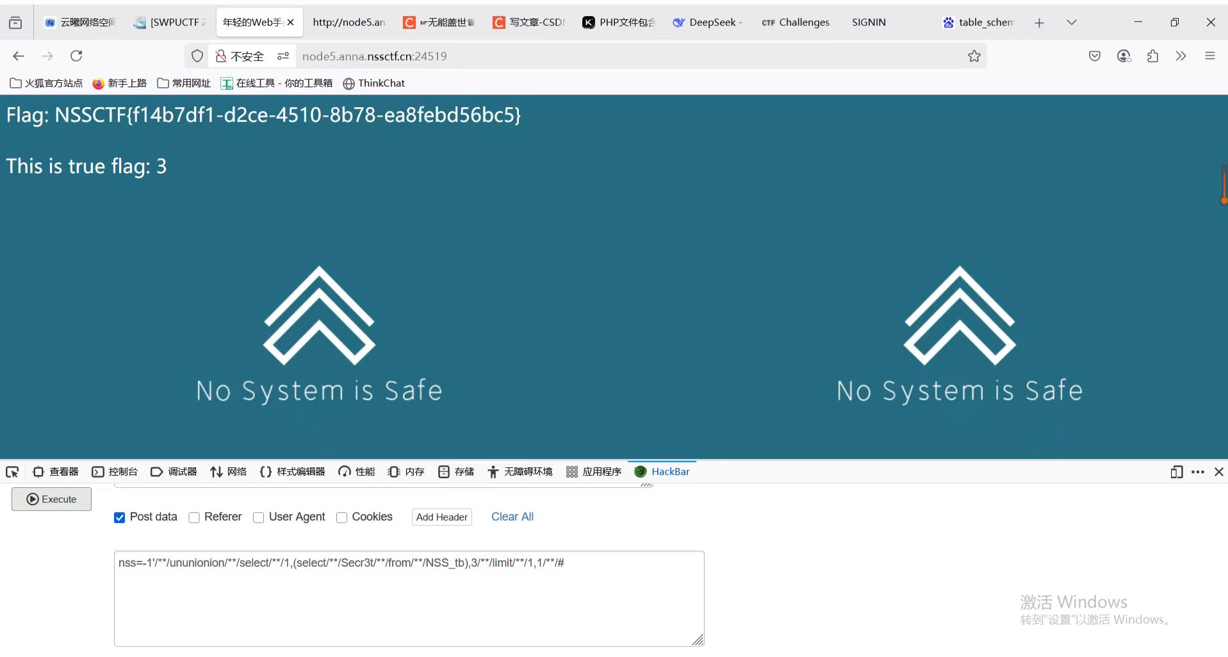Screen dimensions: 1228x657
Task: Switch to the http://node5.an tab
Action: [349, 22]
